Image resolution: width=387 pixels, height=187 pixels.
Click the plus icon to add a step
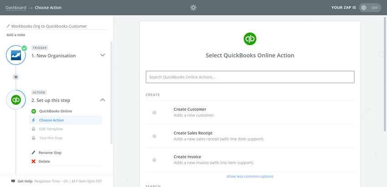pyautogui.click(x=16, y=77)
